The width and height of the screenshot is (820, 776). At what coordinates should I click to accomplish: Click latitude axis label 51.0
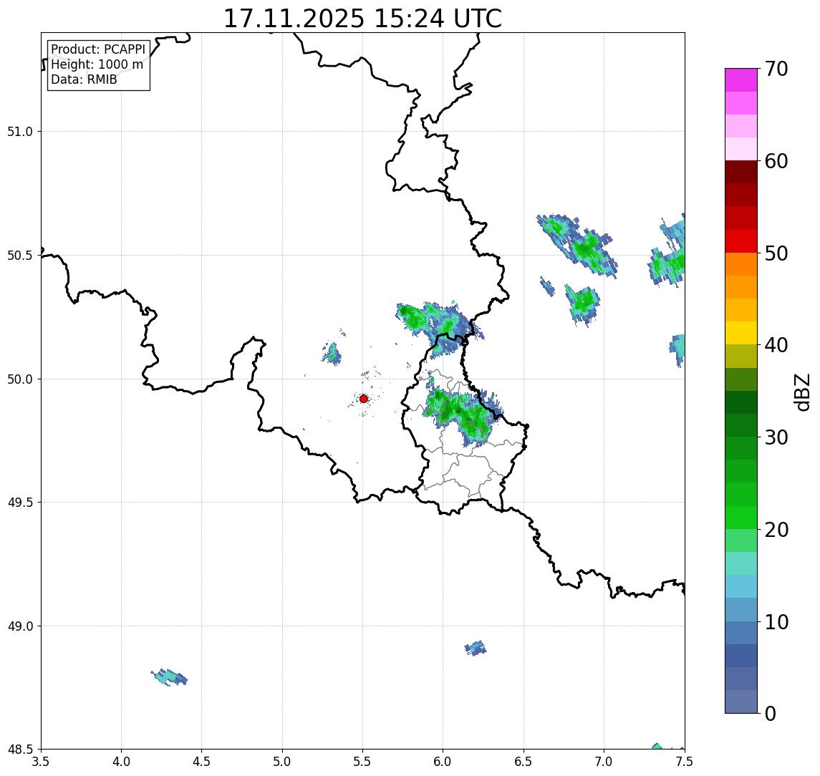click(x=20, y=132)
